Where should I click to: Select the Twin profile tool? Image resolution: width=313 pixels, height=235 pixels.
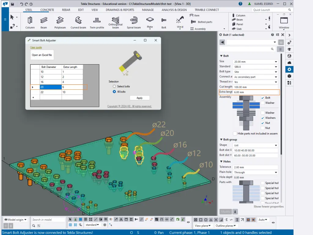point(97,22)
